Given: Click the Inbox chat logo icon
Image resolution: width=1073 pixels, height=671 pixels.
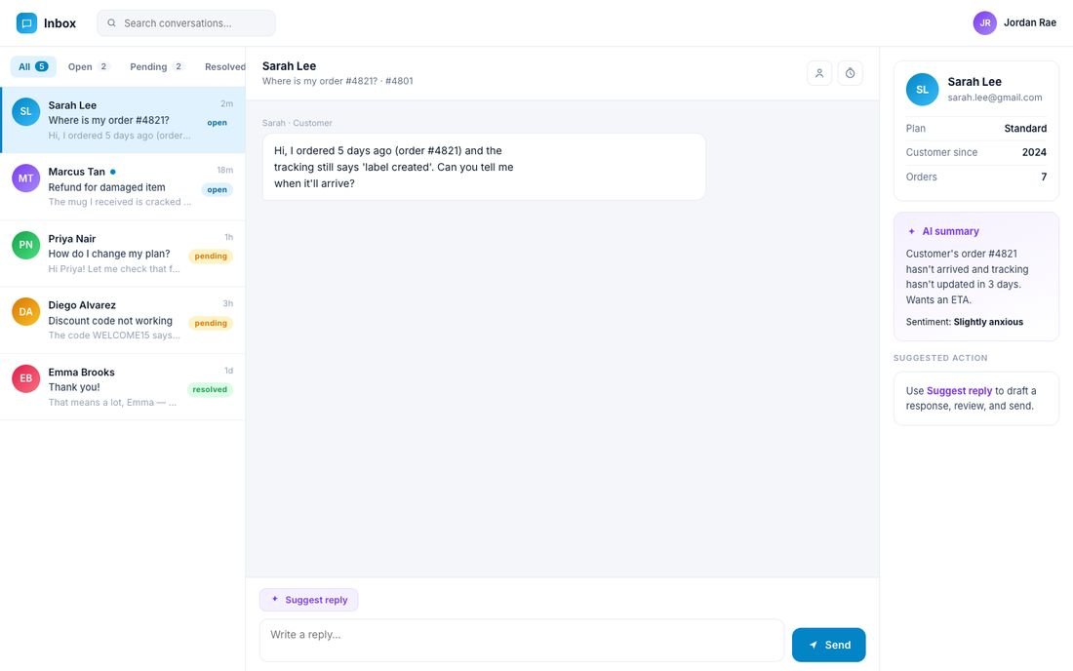Looking at the screenshot, I should 26,22.
